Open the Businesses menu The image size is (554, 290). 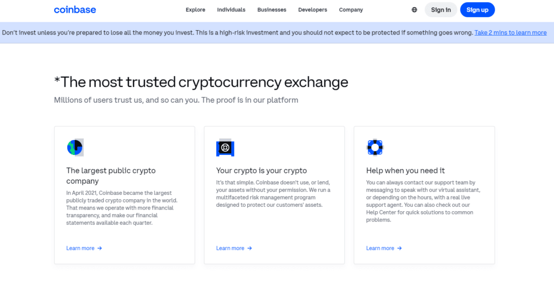pyautogui.click(x=272, y=10)
